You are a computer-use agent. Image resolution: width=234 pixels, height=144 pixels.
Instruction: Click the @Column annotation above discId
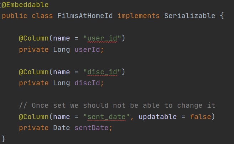pos(33,72)
